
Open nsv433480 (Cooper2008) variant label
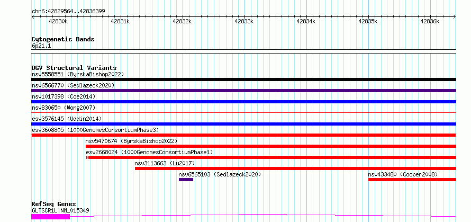point(403,174)
